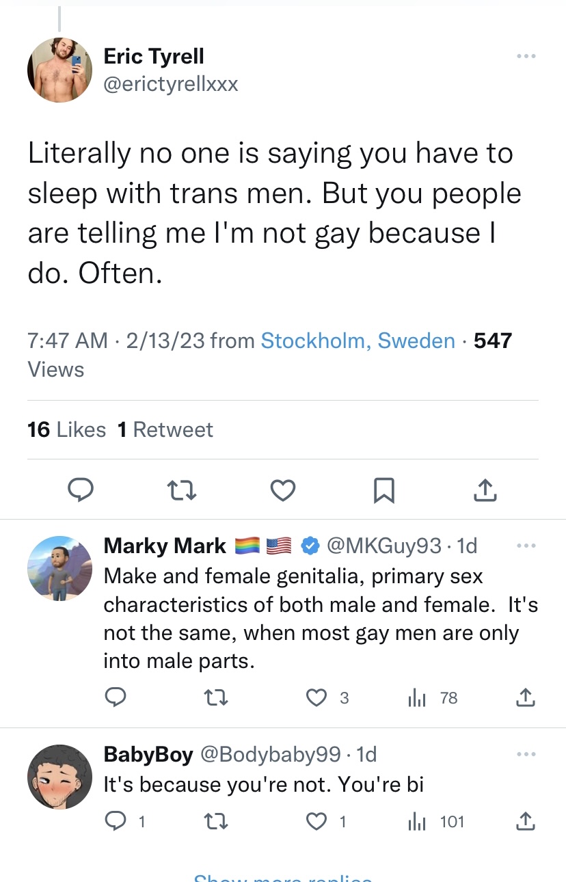Bookmark Eric Tyrell's tweet
Screen dimensions: 566x882
pyautogui.click(x=383, y=490)
